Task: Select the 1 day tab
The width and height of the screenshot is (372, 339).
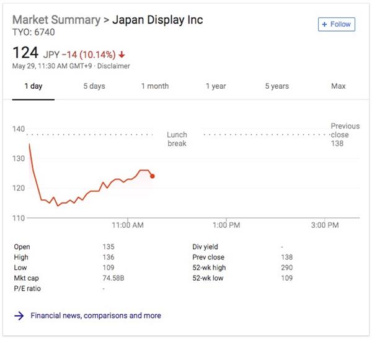Action: (33, 86)
